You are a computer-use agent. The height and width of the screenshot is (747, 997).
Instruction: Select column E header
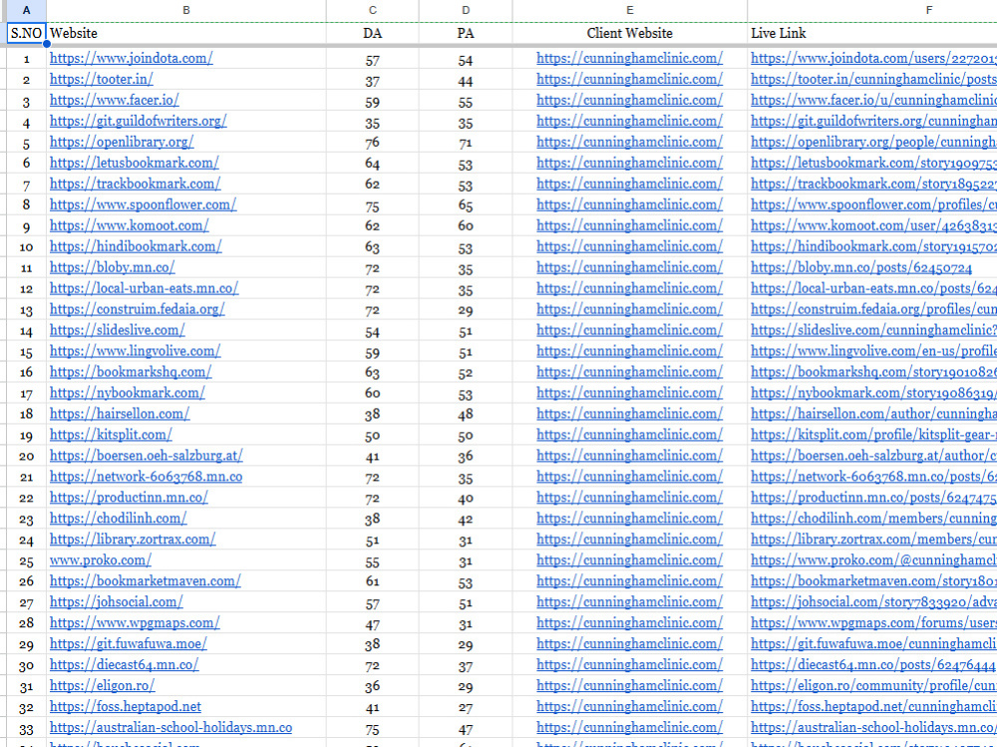tap(629, 10)
